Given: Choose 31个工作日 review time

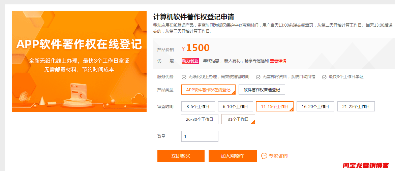Looking at the screenshot, I should point(238,119).
